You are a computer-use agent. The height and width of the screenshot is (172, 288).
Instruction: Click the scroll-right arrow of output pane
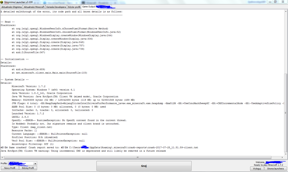click(x=282, y=158)
